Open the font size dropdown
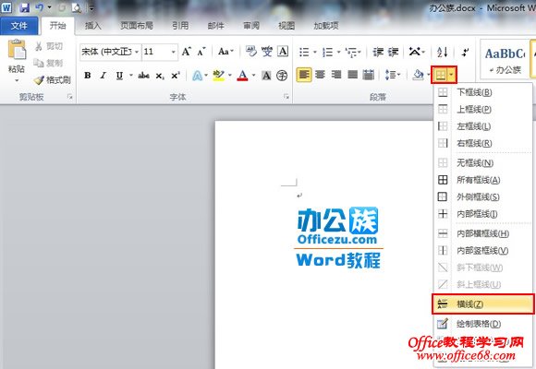The image size is (536, 369). 174,52
